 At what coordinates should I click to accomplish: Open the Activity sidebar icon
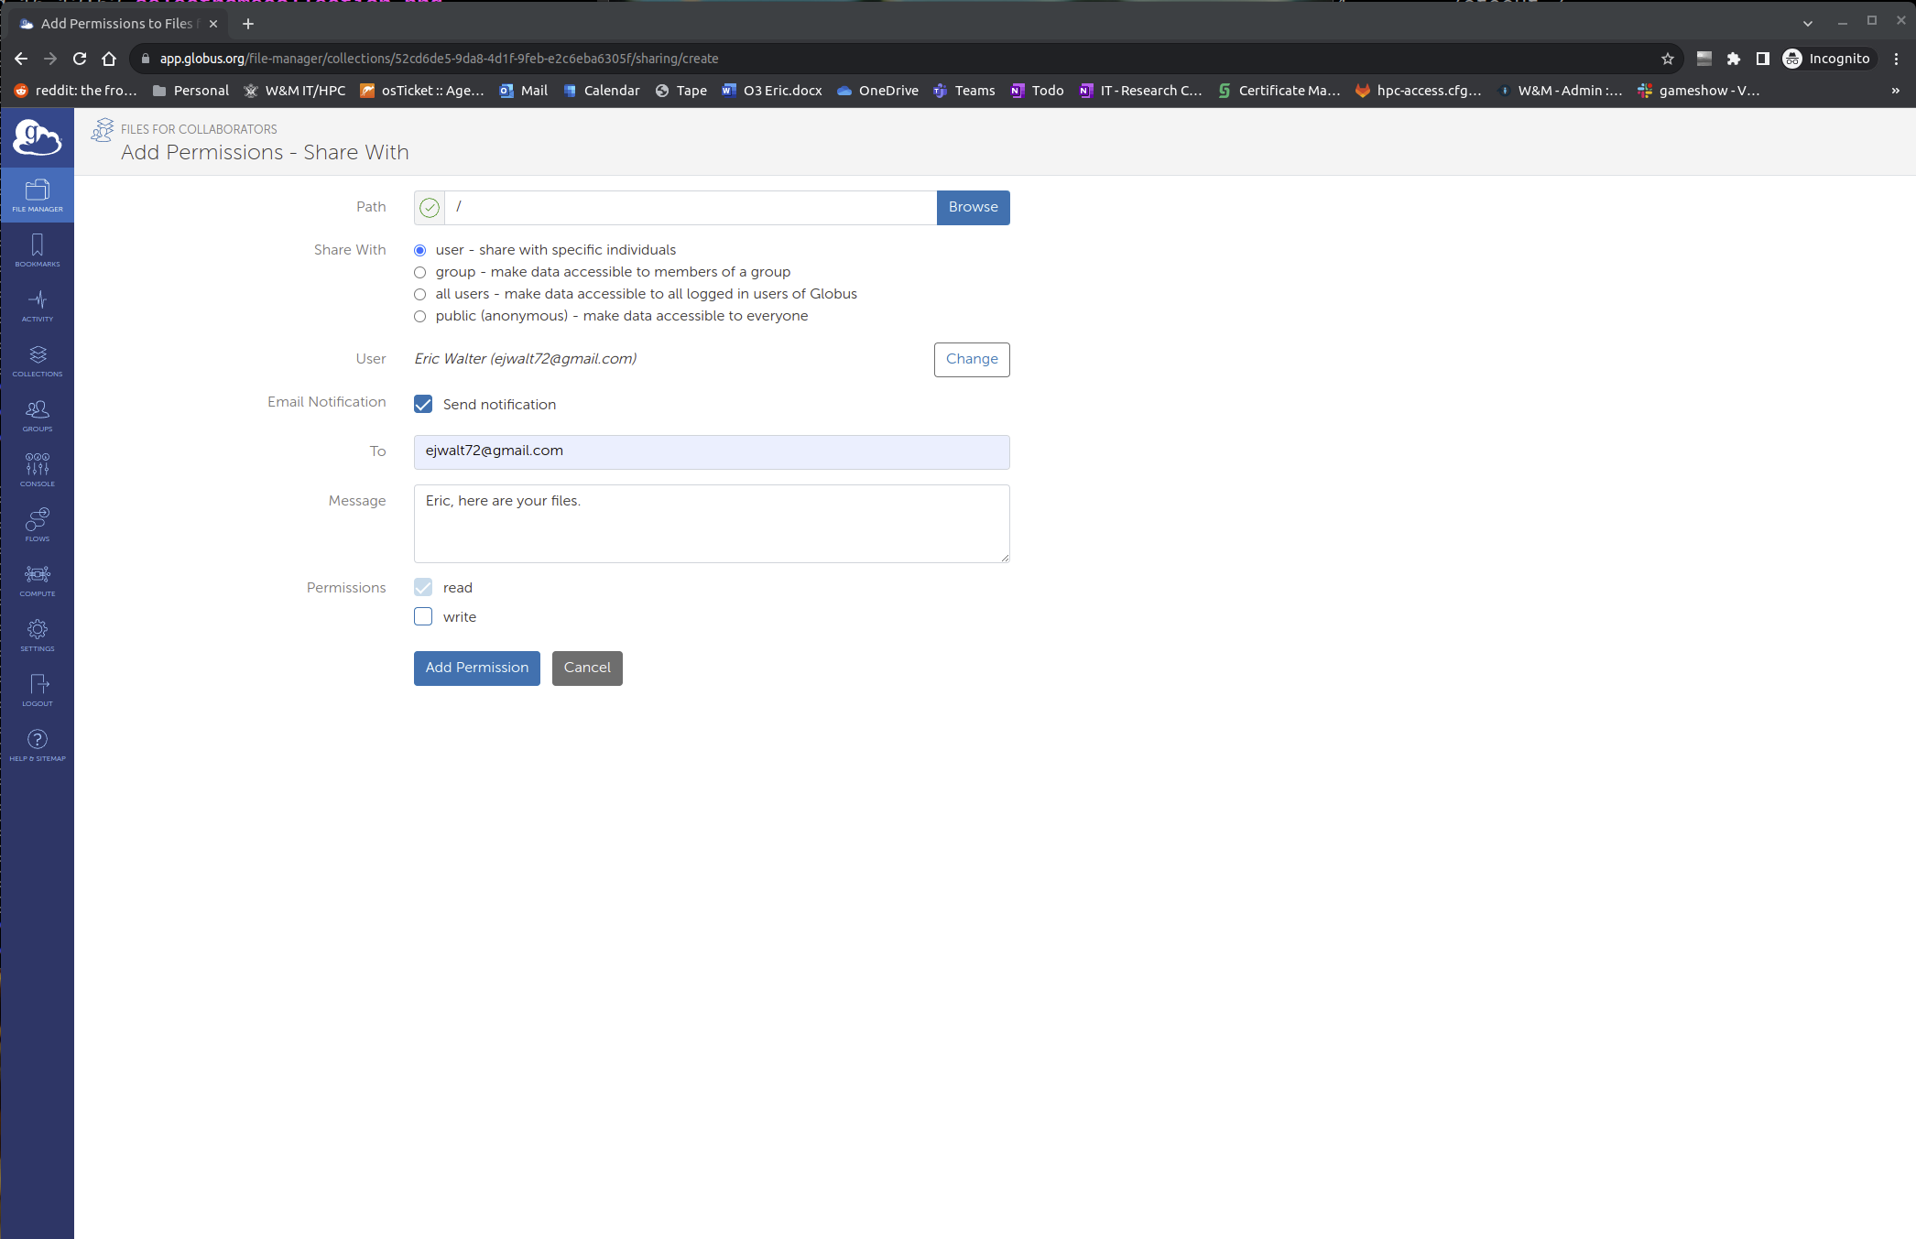[x=38, y=304]
